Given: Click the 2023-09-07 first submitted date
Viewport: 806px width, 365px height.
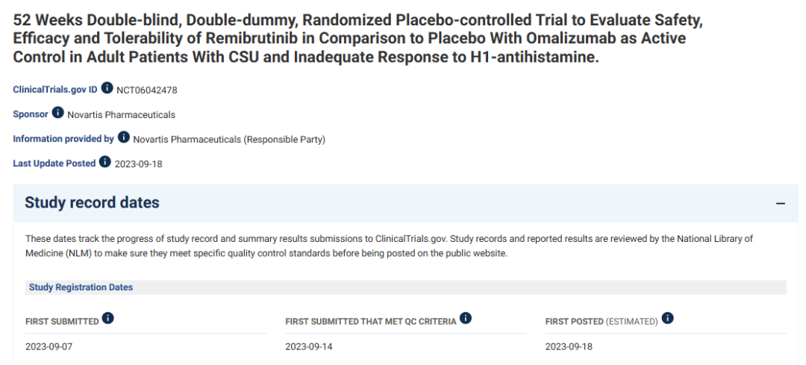Looking at the screenshot, I should click(49, 346).
